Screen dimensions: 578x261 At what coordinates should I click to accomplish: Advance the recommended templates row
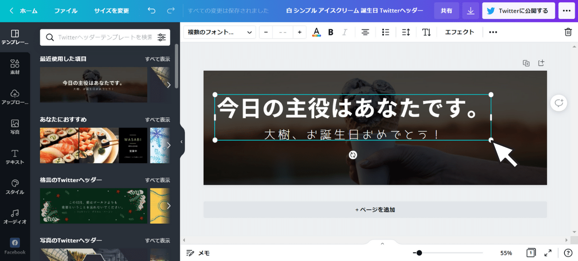pyautogui.click(x=168, y=145)
